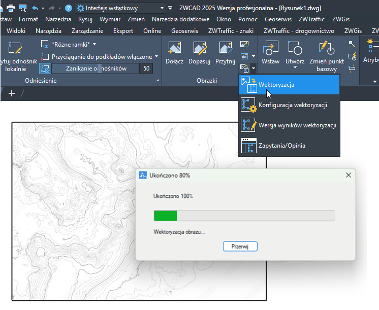
Task: Click the fading value field showing 50
Action: pyautogui.click(x=146, y=68)
